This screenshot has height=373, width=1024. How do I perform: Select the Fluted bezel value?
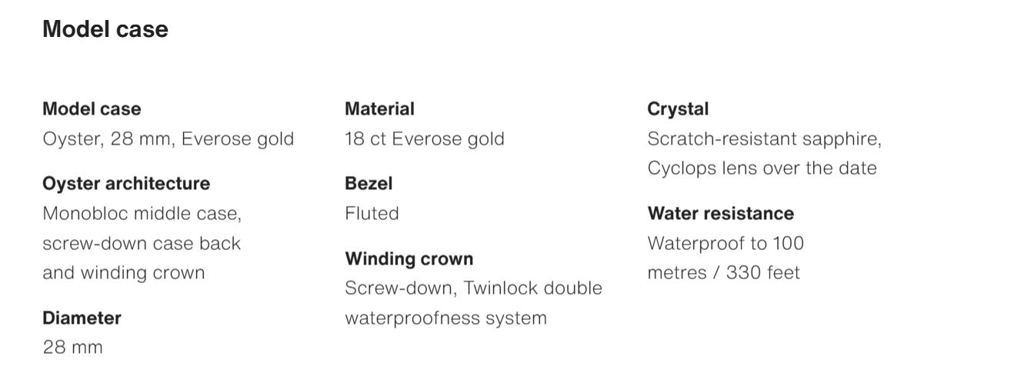[372, 213]
